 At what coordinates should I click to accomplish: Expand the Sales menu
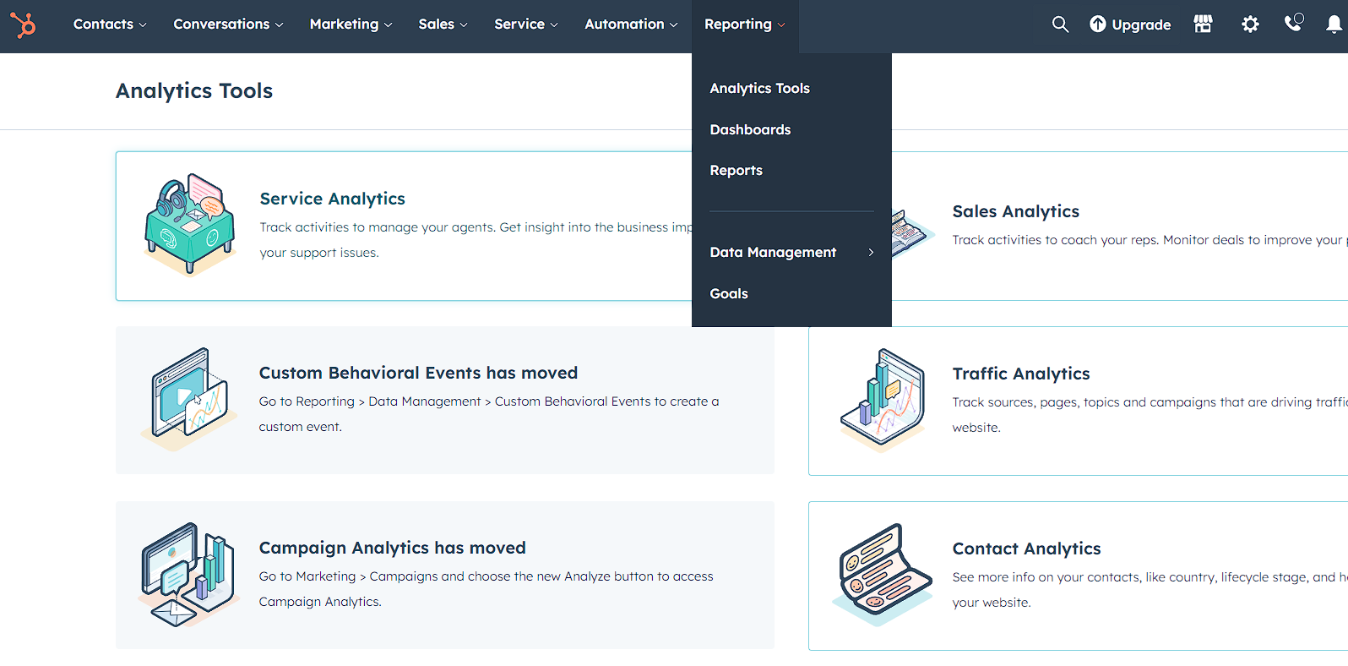443,25
